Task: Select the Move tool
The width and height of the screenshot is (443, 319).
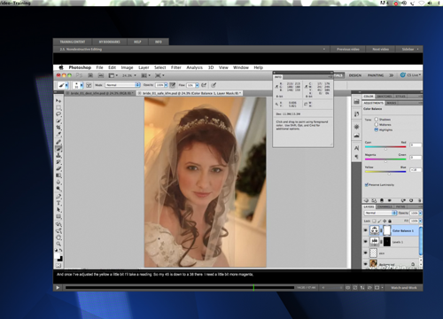Action: (58, 101)
